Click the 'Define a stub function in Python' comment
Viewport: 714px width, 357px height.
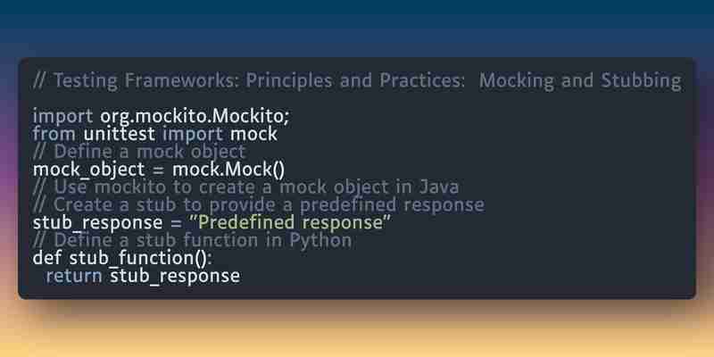[192, 240]
